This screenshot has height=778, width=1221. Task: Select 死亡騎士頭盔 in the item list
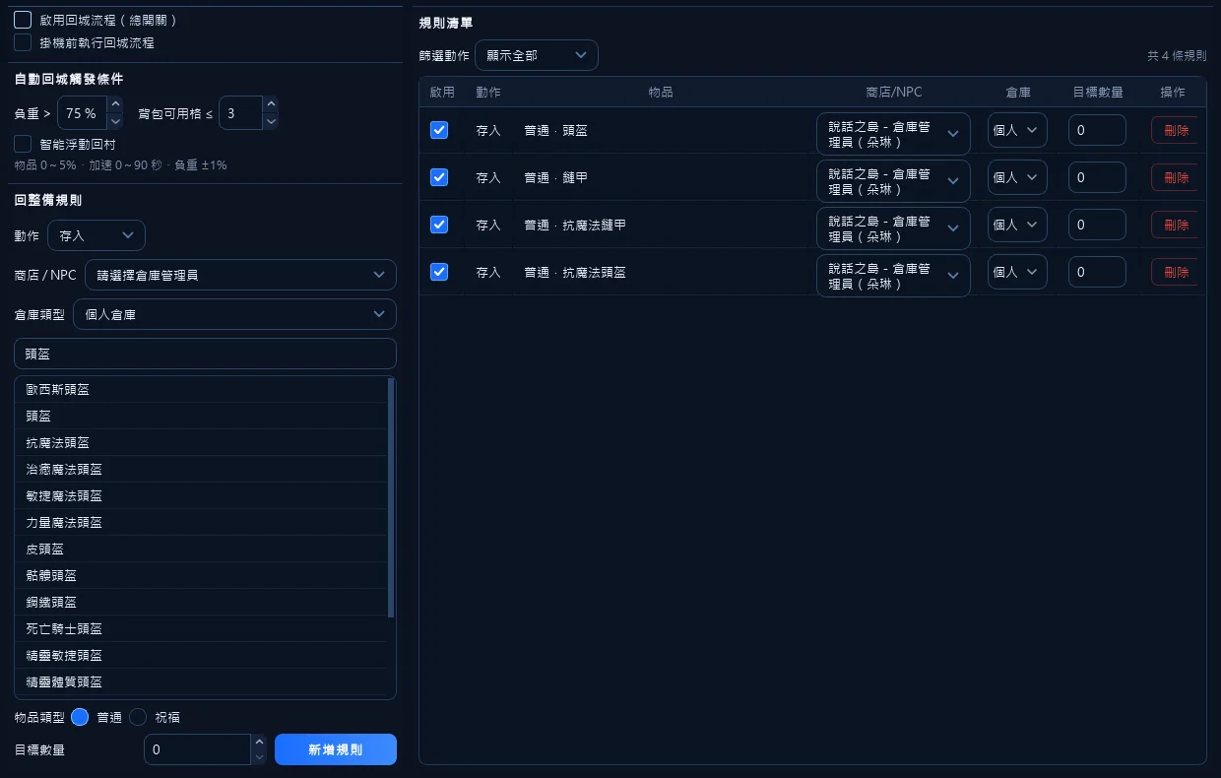(x=201, y=629)
